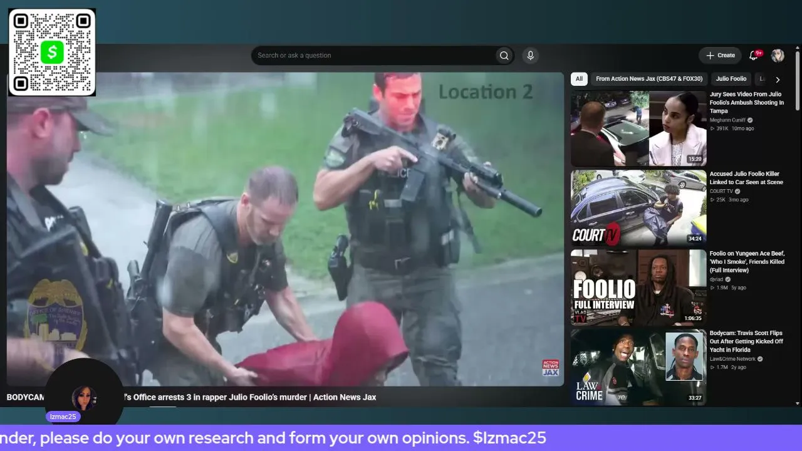Visit the djvlad channel
The height and width of the screenshot is (451, 802).
click(717, 279)
